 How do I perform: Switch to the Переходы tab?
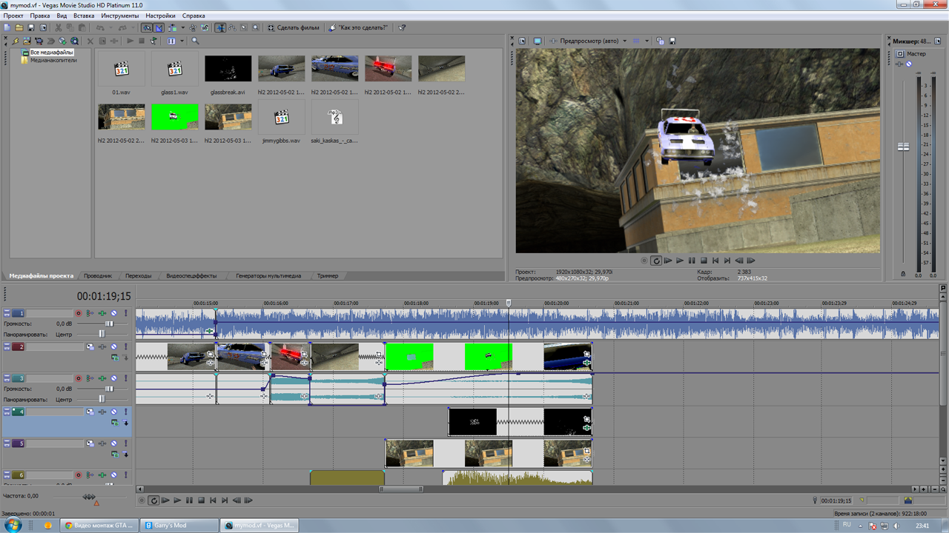click(138, 275)
